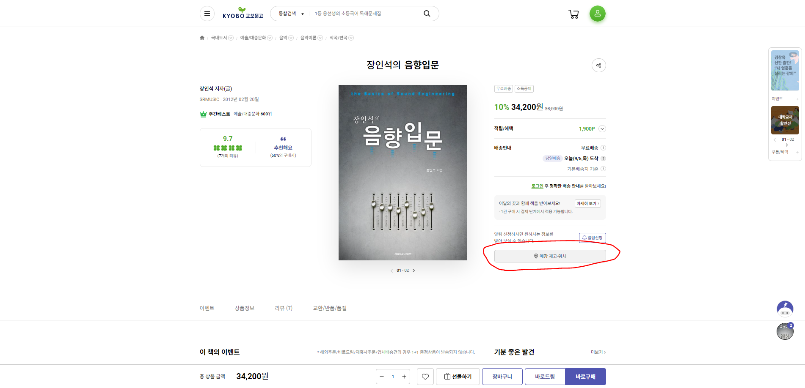Click the circled 매장 재고·위치 button
The height and width of the screenshot is (388, 805).
click(x=550, y=256)
